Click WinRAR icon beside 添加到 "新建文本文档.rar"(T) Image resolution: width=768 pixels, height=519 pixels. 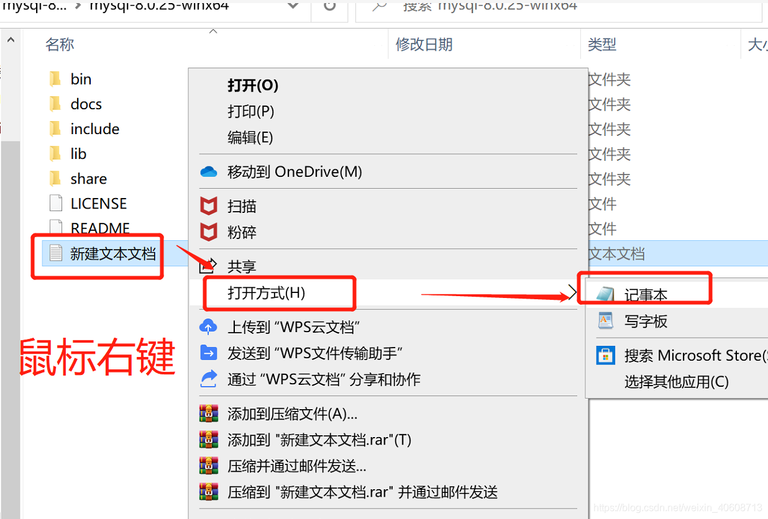(x=208, y=439)
